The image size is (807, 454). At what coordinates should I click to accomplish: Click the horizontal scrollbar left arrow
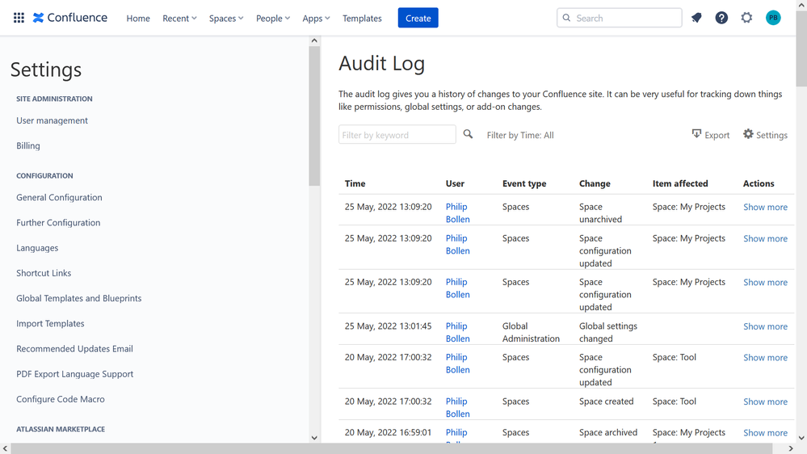click(5, 449)
